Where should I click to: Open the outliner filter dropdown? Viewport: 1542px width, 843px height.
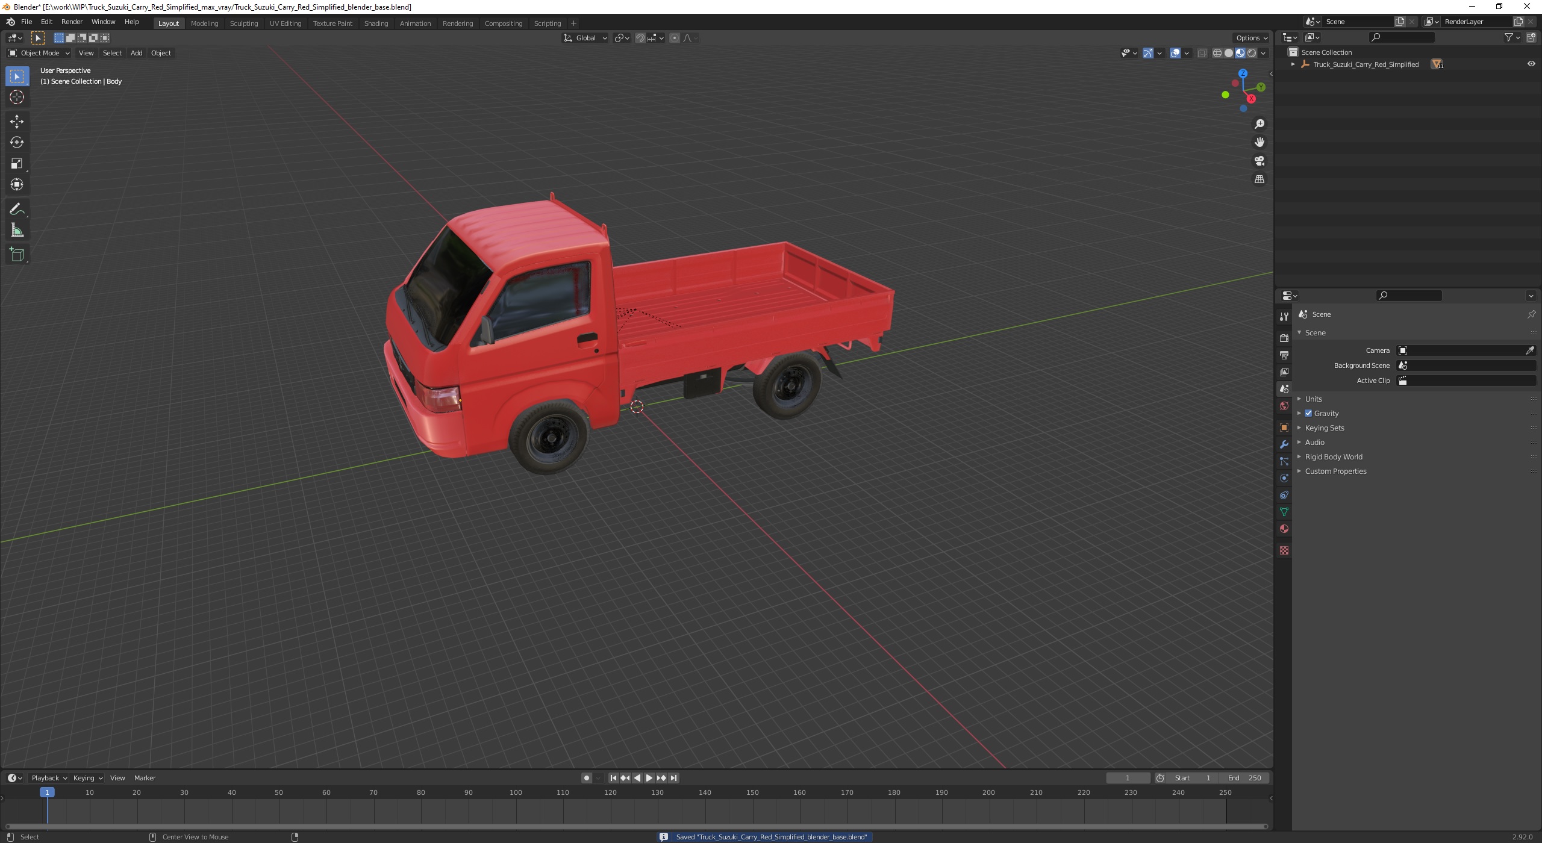pos(1512,37)
